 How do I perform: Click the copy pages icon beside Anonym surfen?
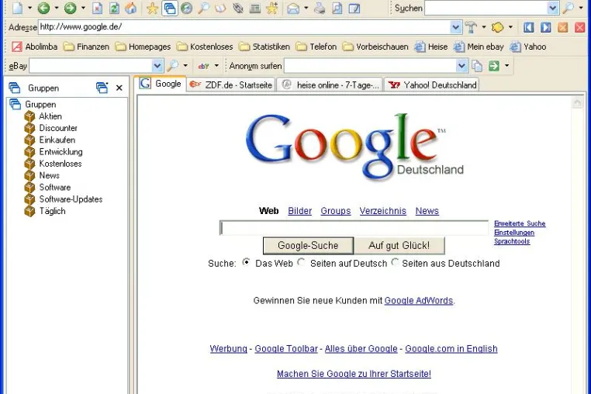point(477,66)
